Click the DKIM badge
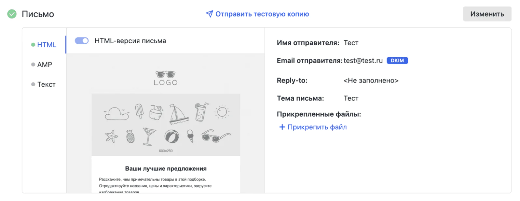Image resolution: width=520 pixels, height=201 pixels. 397,61
